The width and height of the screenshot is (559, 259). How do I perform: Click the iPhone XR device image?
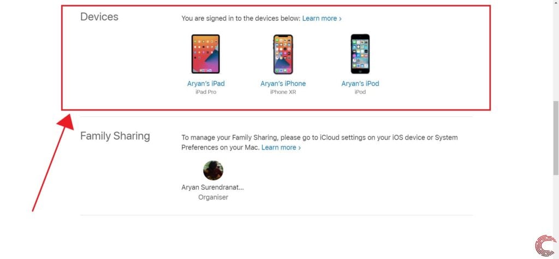pyautogui.click(x=283, y=54)
